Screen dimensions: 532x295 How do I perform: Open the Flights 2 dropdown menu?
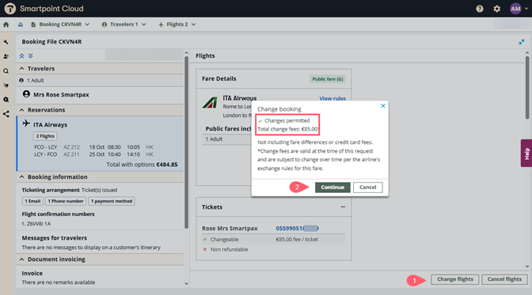[x=177, y=25]
